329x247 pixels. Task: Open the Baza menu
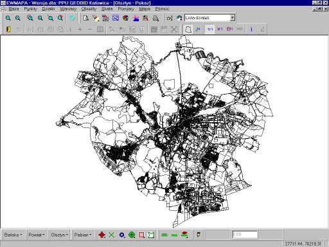pyautogui.click(x=13, y=9)
